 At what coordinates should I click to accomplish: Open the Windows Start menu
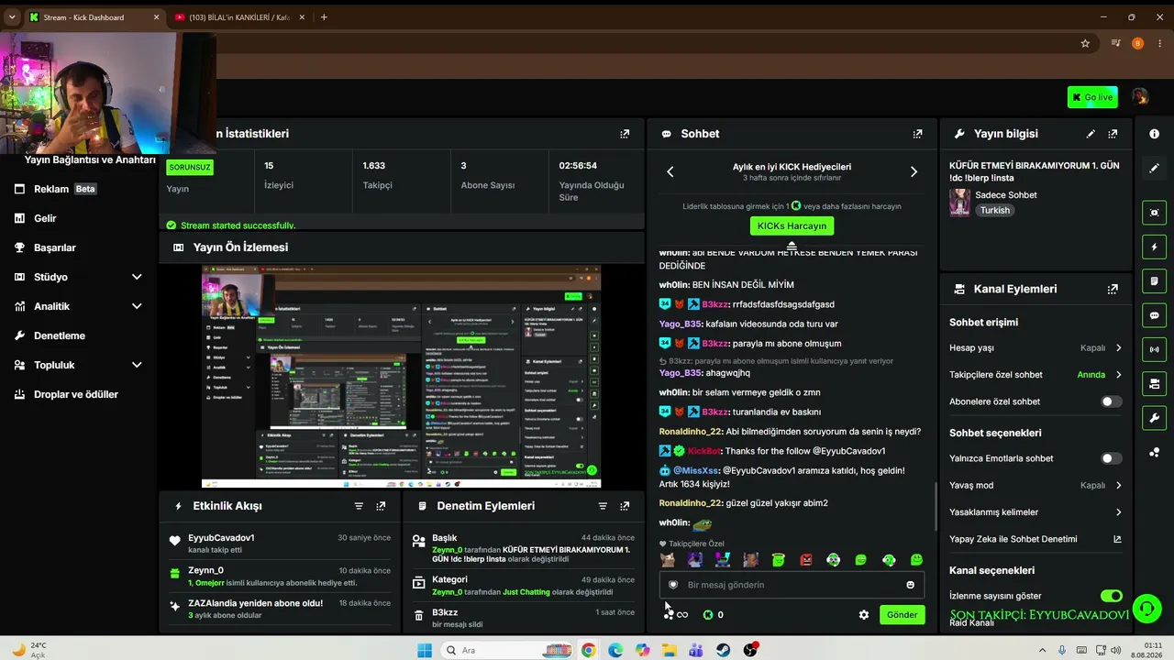tap(425, 650)
